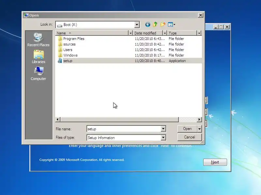Open Recent Places in the sidebar
Screen dimensions: 261x195
click(38, 40)
